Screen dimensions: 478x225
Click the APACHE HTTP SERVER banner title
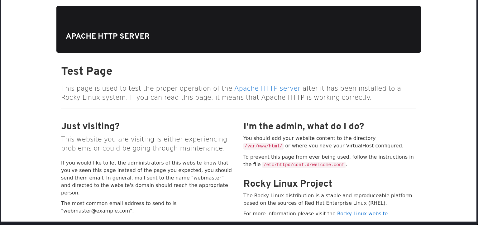[108, 36]
